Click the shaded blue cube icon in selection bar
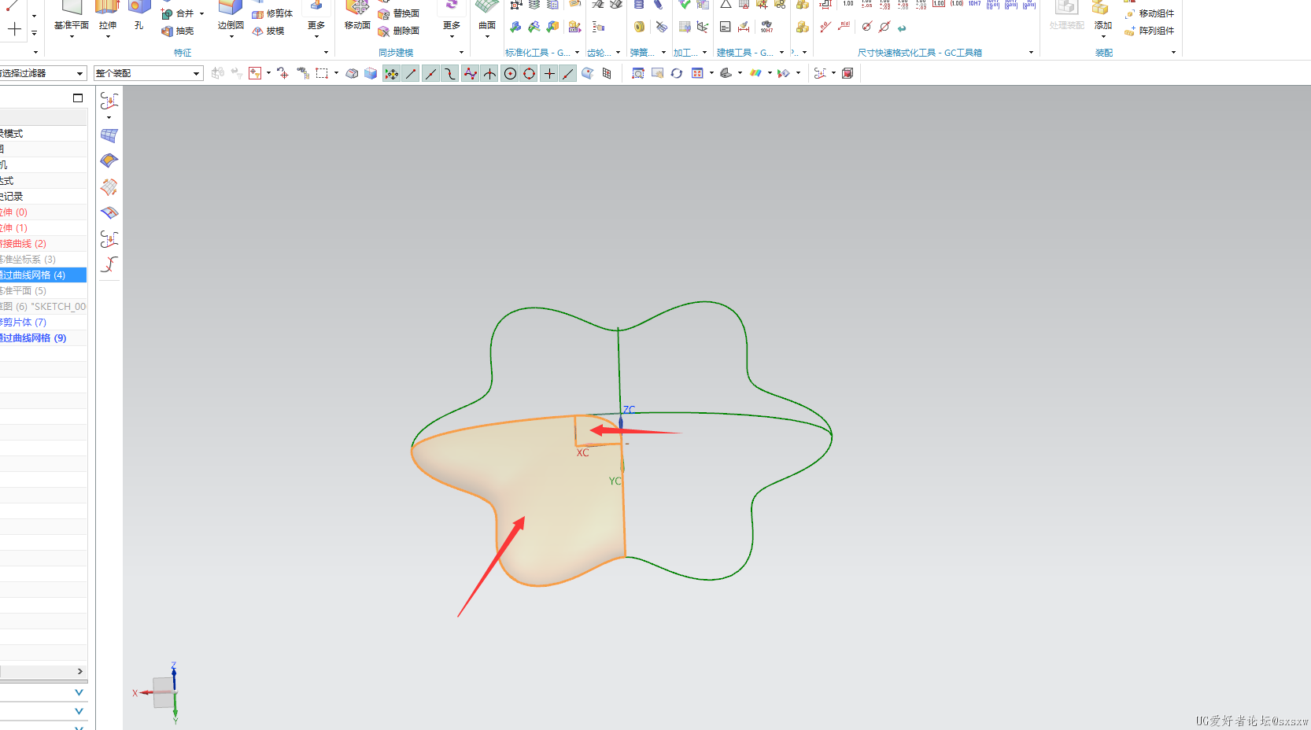This screenshot has height=730, width=1311. (371, 73)
